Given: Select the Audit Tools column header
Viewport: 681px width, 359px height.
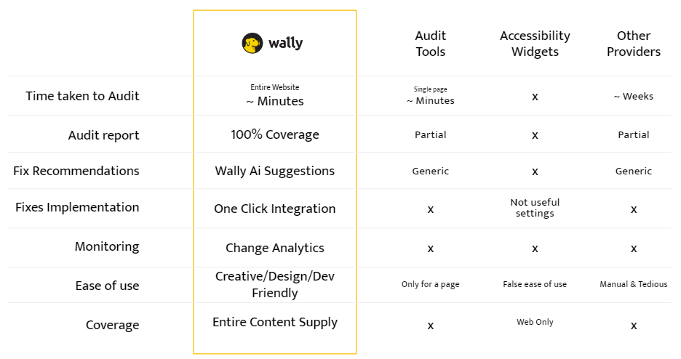Looking at the screenshot, I should click(x=430, y=44).
